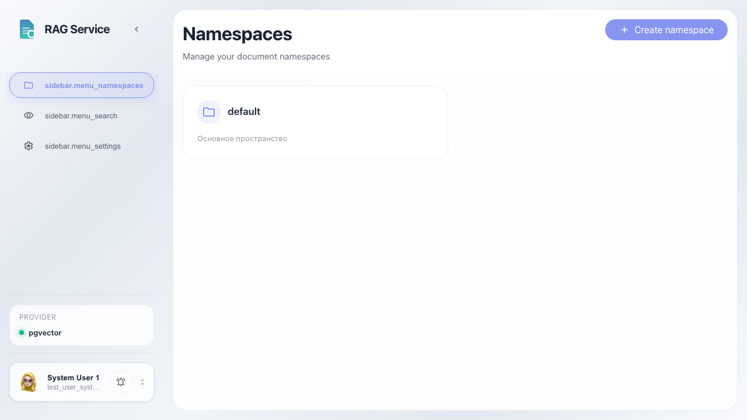Click the gear icon beside sidebar.menu_settings

pyautogui.click(x=29, y=146)
